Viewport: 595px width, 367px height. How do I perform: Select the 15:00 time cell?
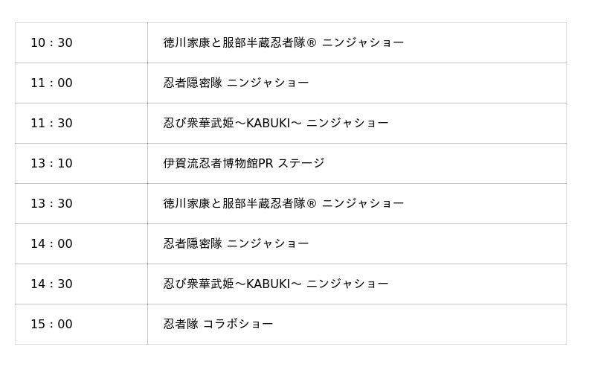[x=51, y=325]
